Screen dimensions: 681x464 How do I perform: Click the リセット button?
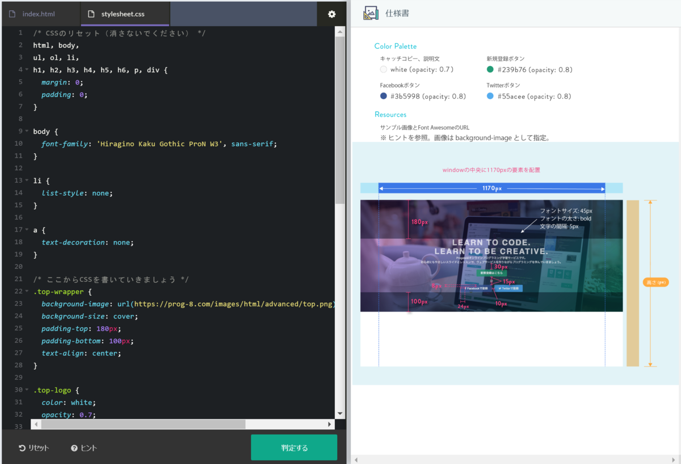(34, 448)
